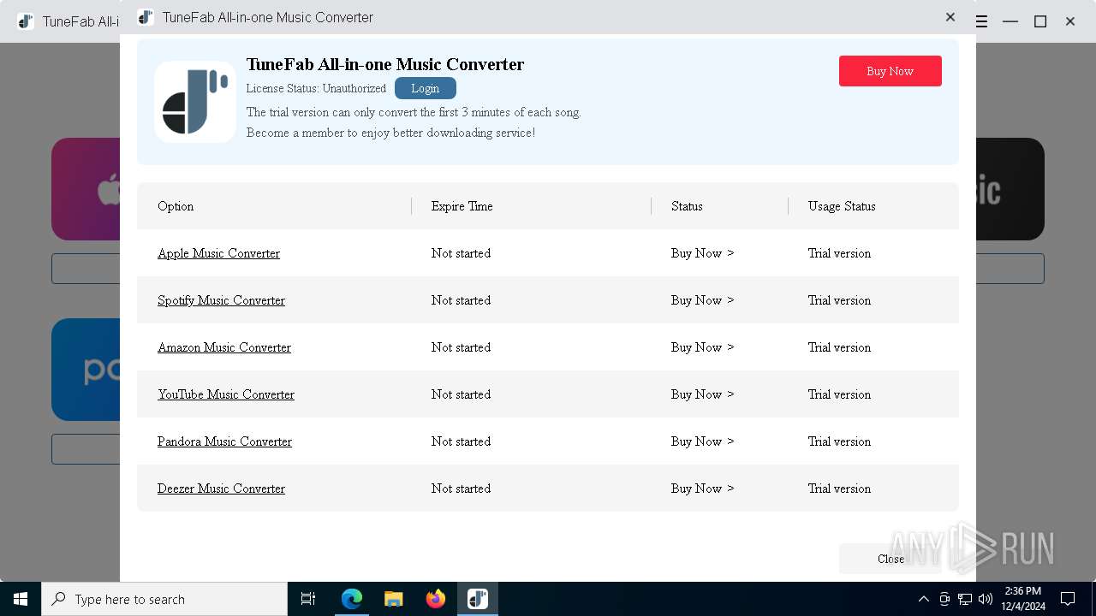The image size is (1096, 616).
Task: Click Not started in Spotify row
Action: pyautogui.click(x=461, y=300)
